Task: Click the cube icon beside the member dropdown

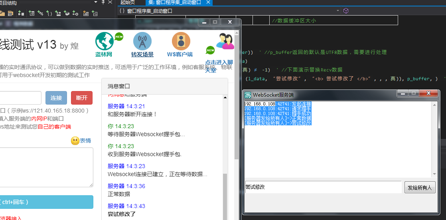Action: (x=346, y=11)
